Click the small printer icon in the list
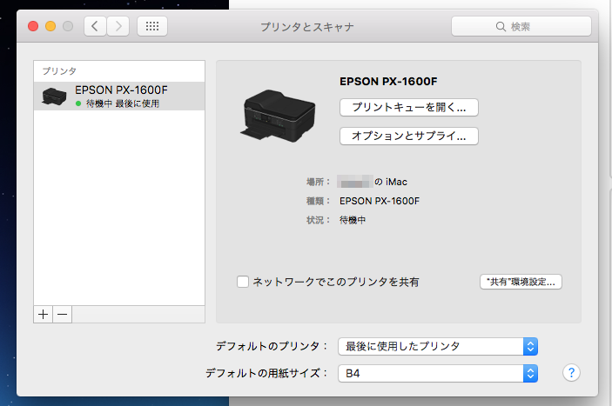 tap(54, 97)
